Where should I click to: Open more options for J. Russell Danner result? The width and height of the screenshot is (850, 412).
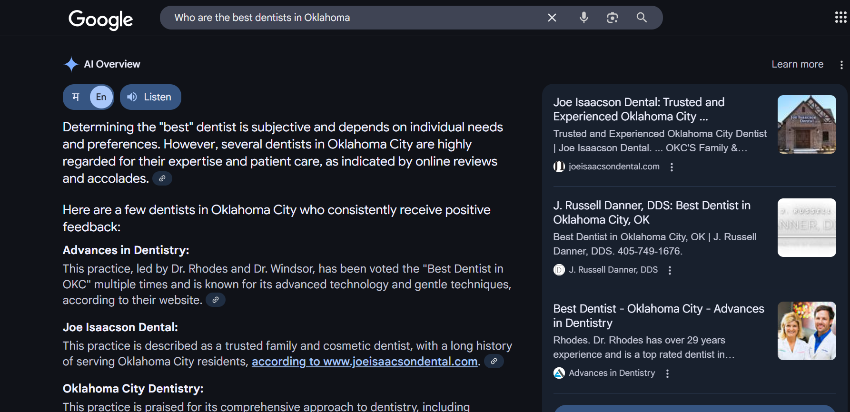pos(670,270)
